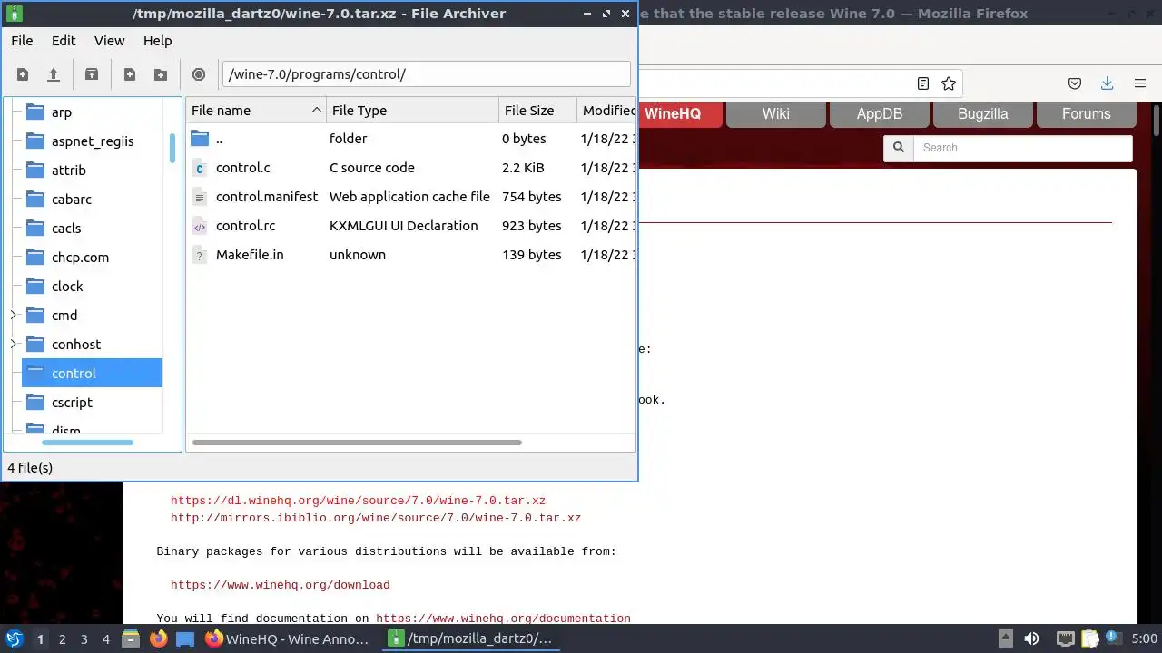Image resolution: width=1162 pixels, height=653 pixels.
Task: Switch to workspace 4 in the pager
Action: [106, 639]
